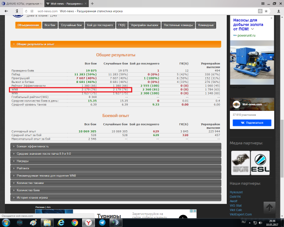This screenshot has height=227, width=284.
Task: Open Google Chrome from the taskbar
Action: 75,222
